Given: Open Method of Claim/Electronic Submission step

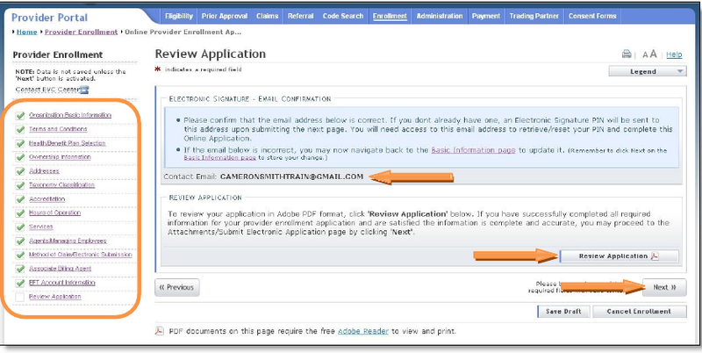Looking at the screenshot, I should click(81, 255).
